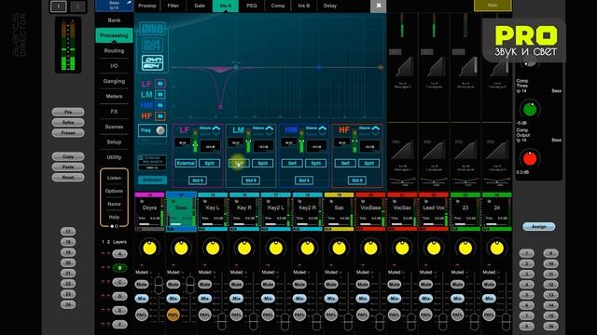Click the blue HM band node on the graph

[319, 67]
